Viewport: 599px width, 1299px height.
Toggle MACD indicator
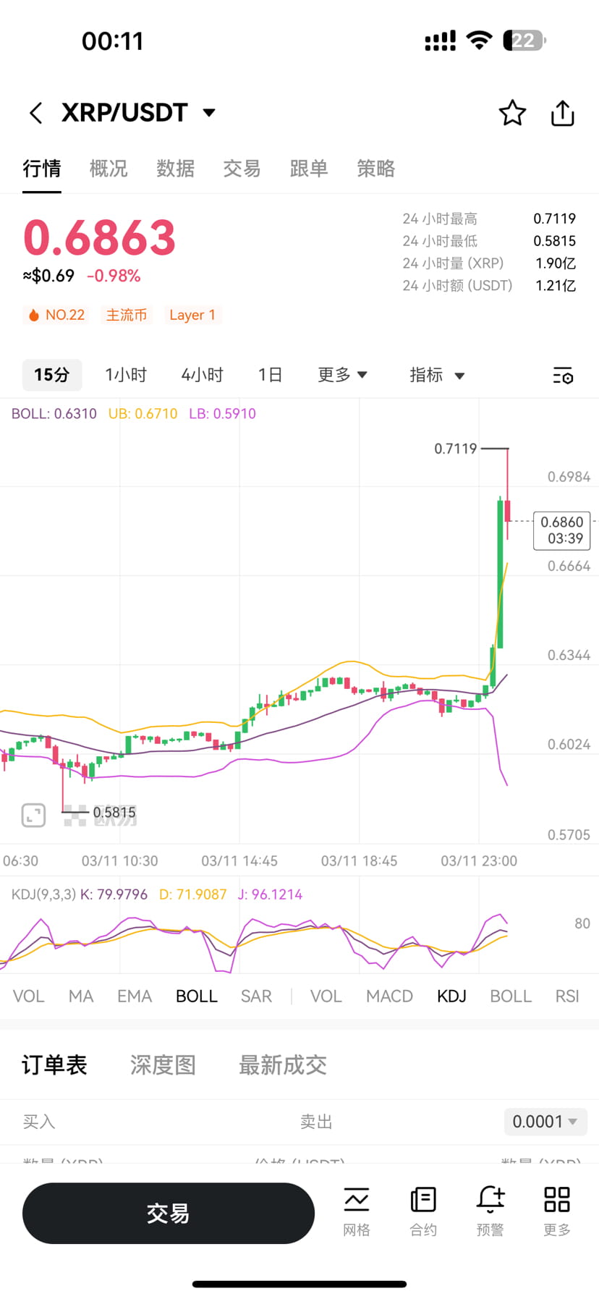[x=389, y=997]
